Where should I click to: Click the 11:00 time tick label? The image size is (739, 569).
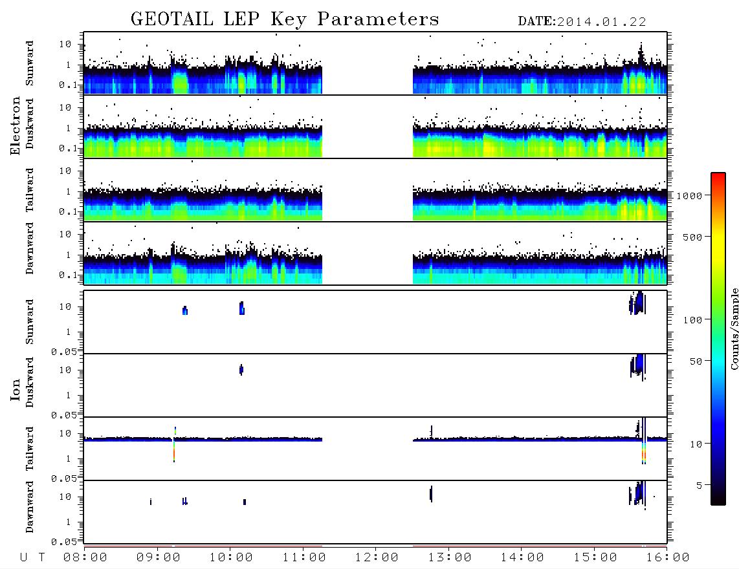[304, 558]
